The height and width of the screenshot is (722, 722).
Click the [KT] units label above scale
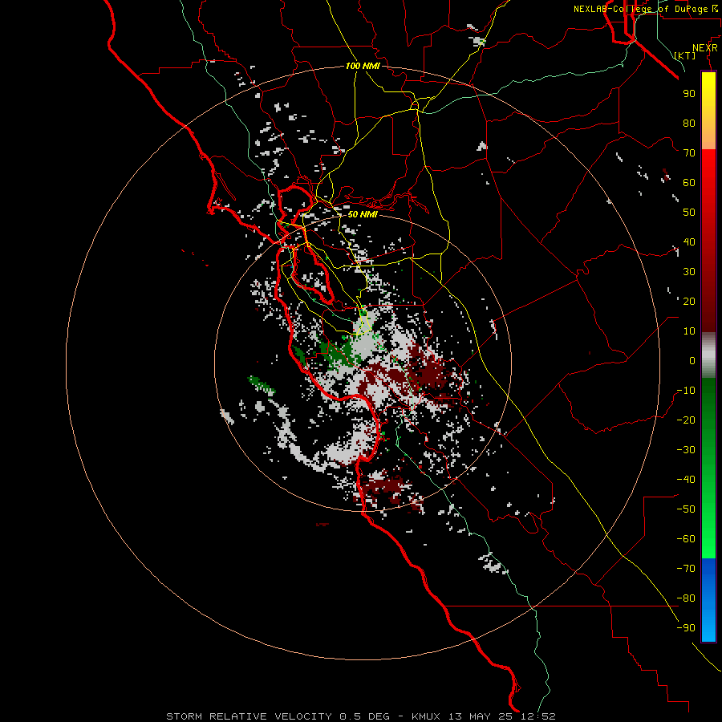click(x=685, y=55)
